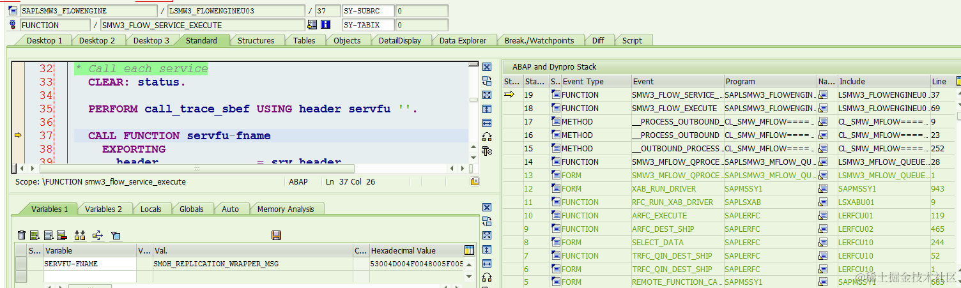Switch source code tool to full screen
Viewport: 961px width, 288px height.
pos(487,95)
